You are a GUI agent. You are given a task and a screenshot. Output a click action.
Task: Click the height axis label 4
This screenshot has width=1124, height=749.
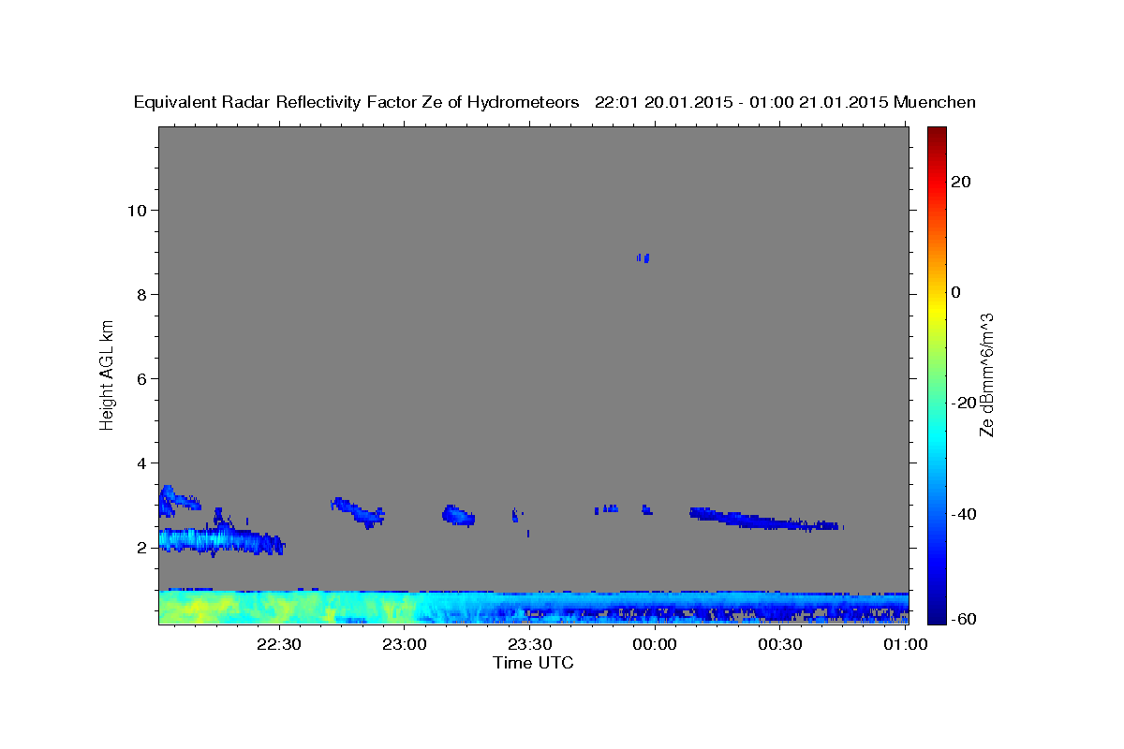tap(140, 463)
